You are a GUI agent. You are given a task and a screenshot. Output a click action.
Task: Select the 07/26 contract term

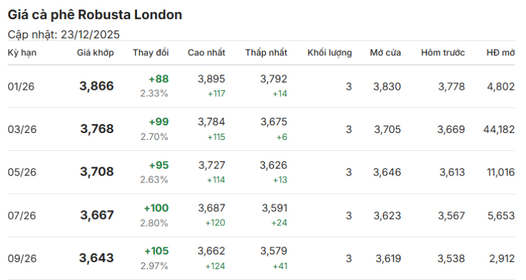click(x=22, y=215)
